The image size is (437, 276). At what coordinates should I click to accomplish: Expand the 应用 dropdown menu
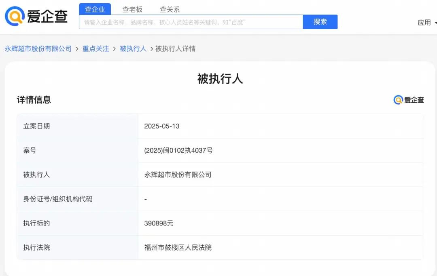point(426,23)
